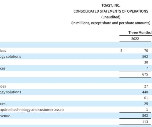Click the 'ices' label in the 76 row

(3, 51)
